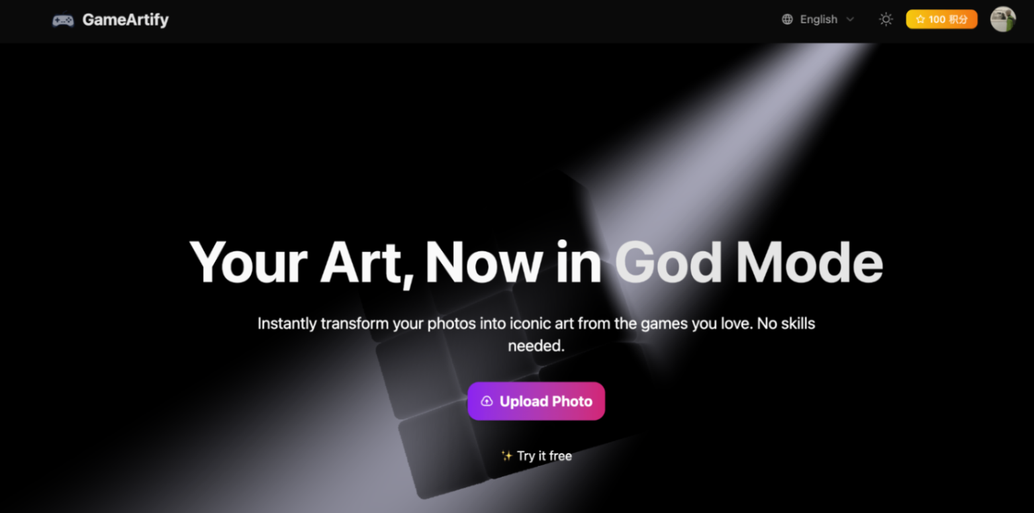Image resolution: width=1034 pixels, height=513 pixels.
Task: Click the cloud upload icon
Action: 487,401
